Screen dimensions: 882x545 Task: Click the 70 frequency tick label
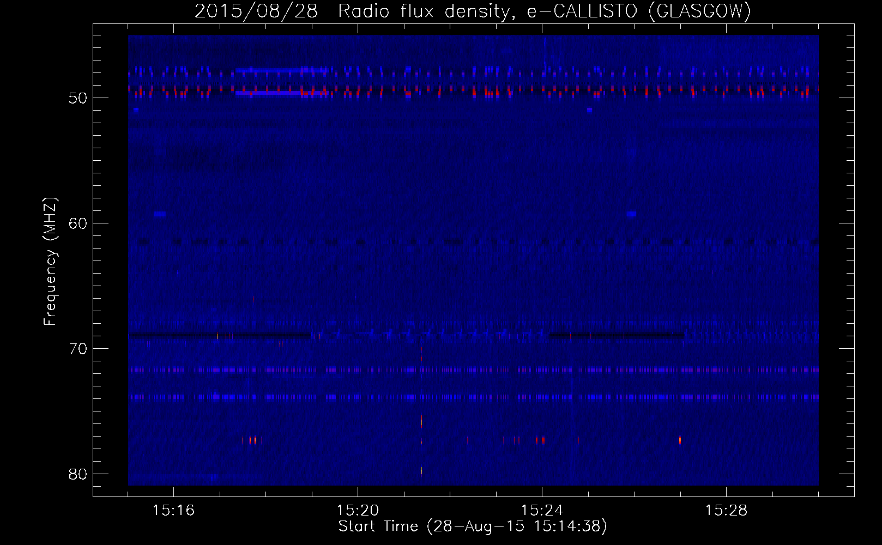[x=78, y=349]
